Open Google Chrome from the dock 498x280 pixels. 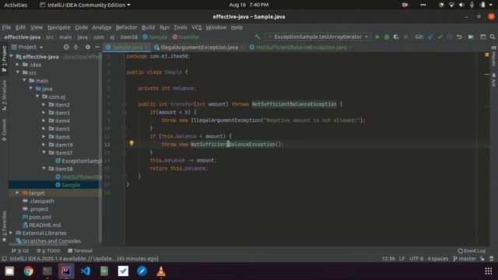[x=28, y=271]
